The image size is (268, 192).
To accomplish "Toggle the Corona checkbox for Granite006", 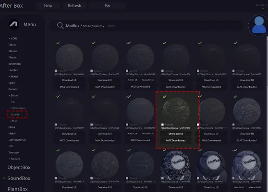I will click(233, 71).
